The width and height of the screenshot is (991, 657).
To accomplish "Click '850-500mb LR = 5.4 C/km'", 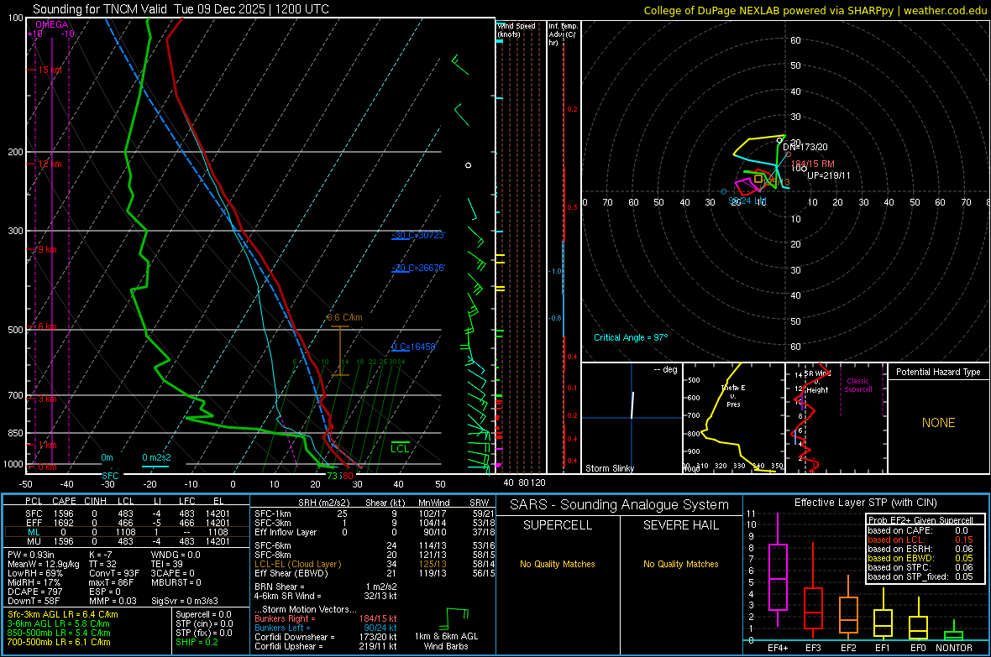I will (x=59, y=633).
